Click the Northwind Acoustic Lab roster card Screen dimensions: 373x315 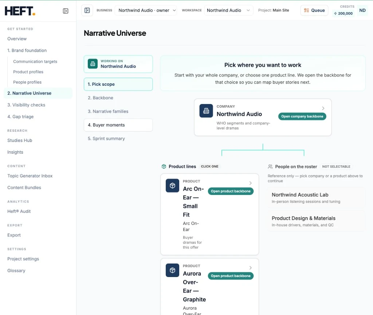coord(316,198)
